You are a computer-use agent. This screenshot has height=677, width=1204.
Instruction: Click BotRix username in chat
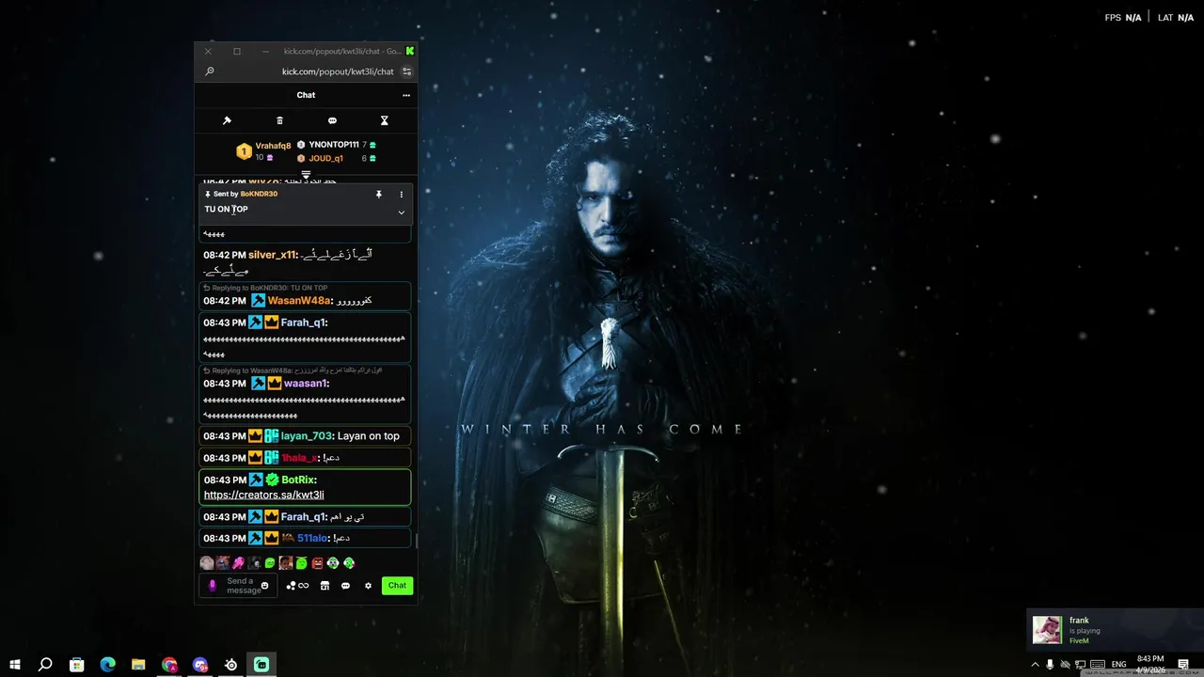(299, 480)
